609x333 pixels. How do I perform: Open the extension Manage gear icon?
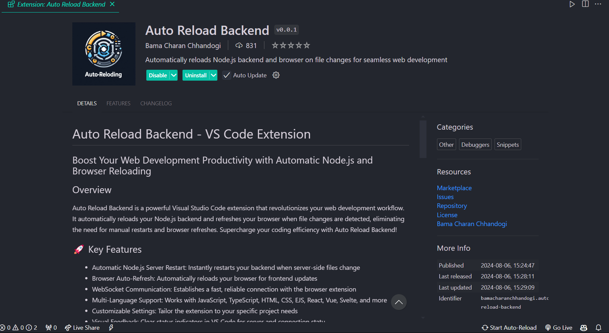pos(276,75)
